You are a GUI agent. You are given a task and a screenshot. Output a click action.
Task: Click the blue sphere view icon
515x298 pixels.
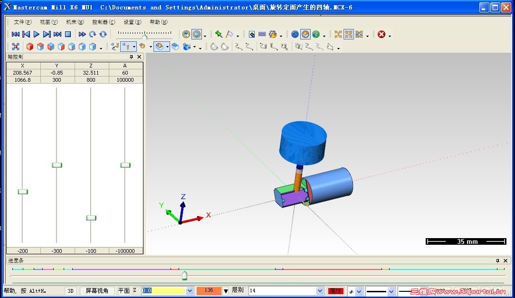coord(295,34)
